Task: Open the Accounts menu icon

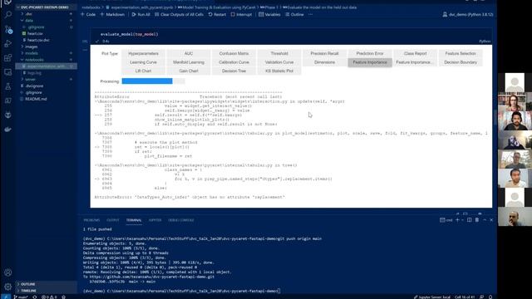Action: click(7, 272)
